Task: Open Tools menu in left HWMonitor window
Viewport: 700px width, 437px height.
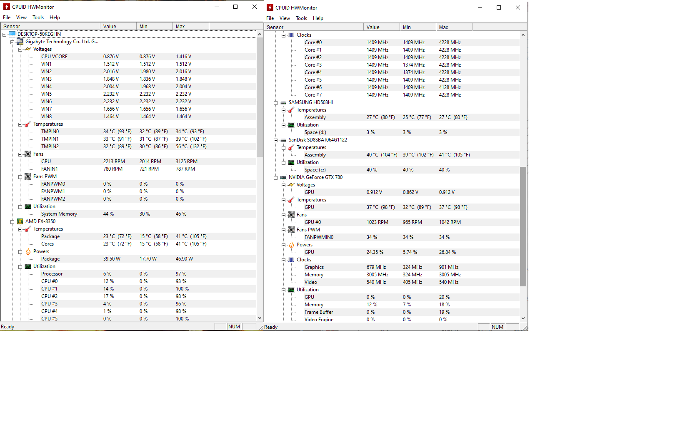Action: click(38, 17)
